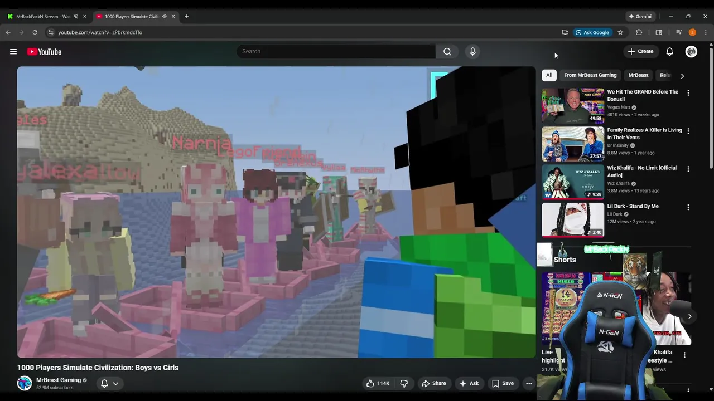Image resolution: width=714 pixels, height=401 pixels.
Task: Click 52.9M subscribers text
Action: [55, 388]
